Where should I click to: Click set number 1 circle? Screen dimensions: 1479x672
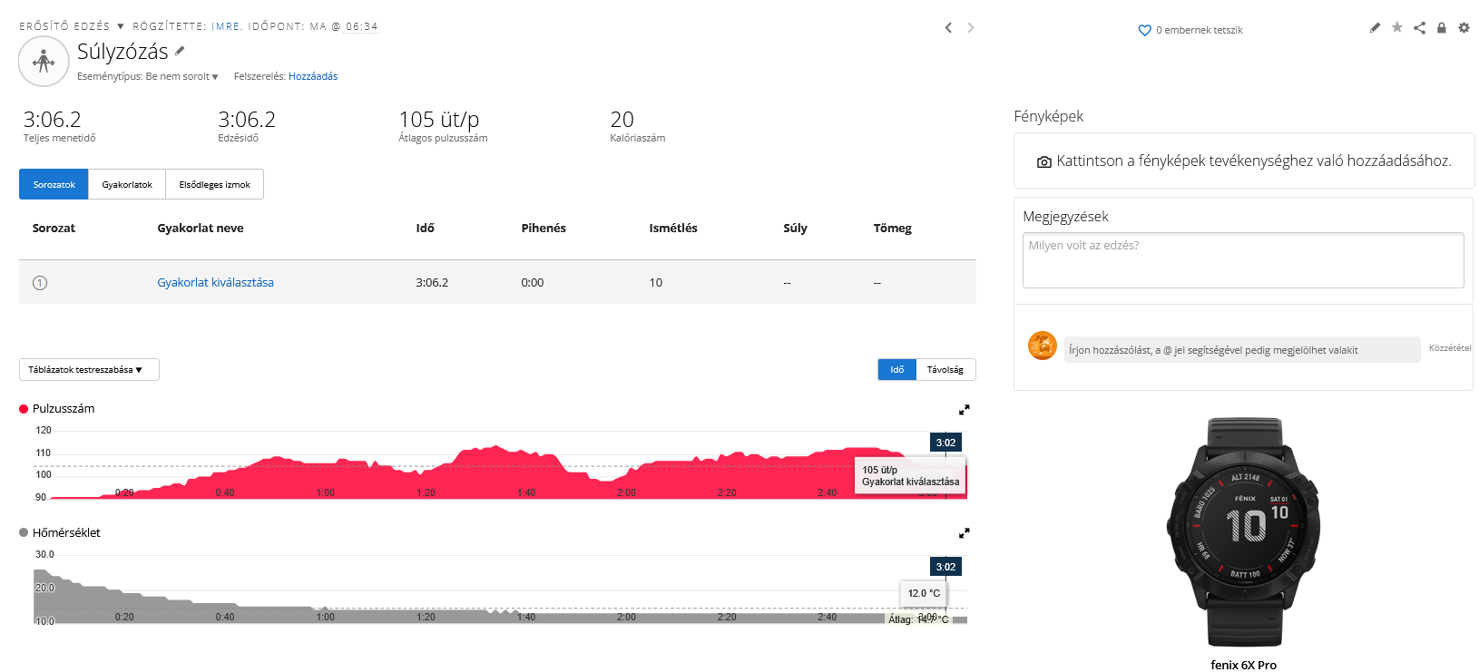coord(40,283)
